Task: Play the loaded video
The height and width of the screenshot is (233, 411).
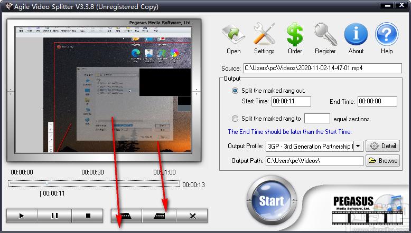Action: point(22,216)
